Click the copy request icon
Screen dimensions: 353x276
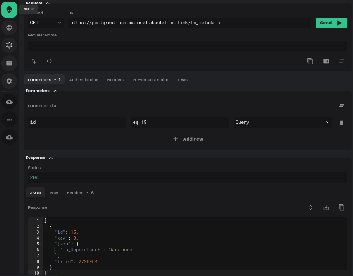(x=310, y=61)
